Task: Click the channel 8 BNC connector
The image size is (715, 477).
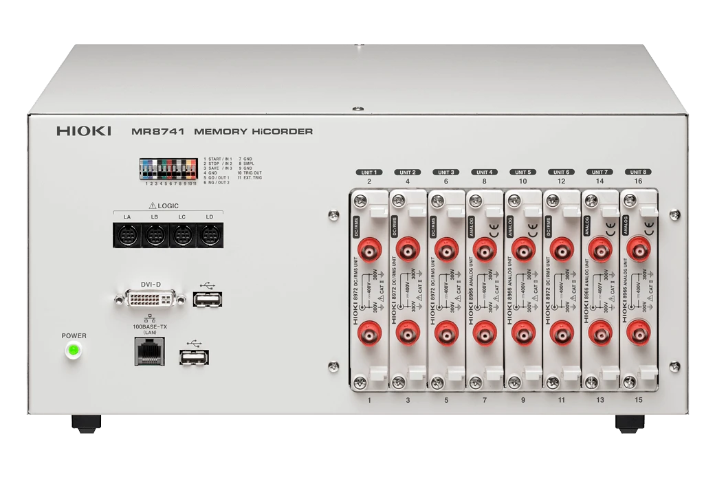Action: point(485,249)
